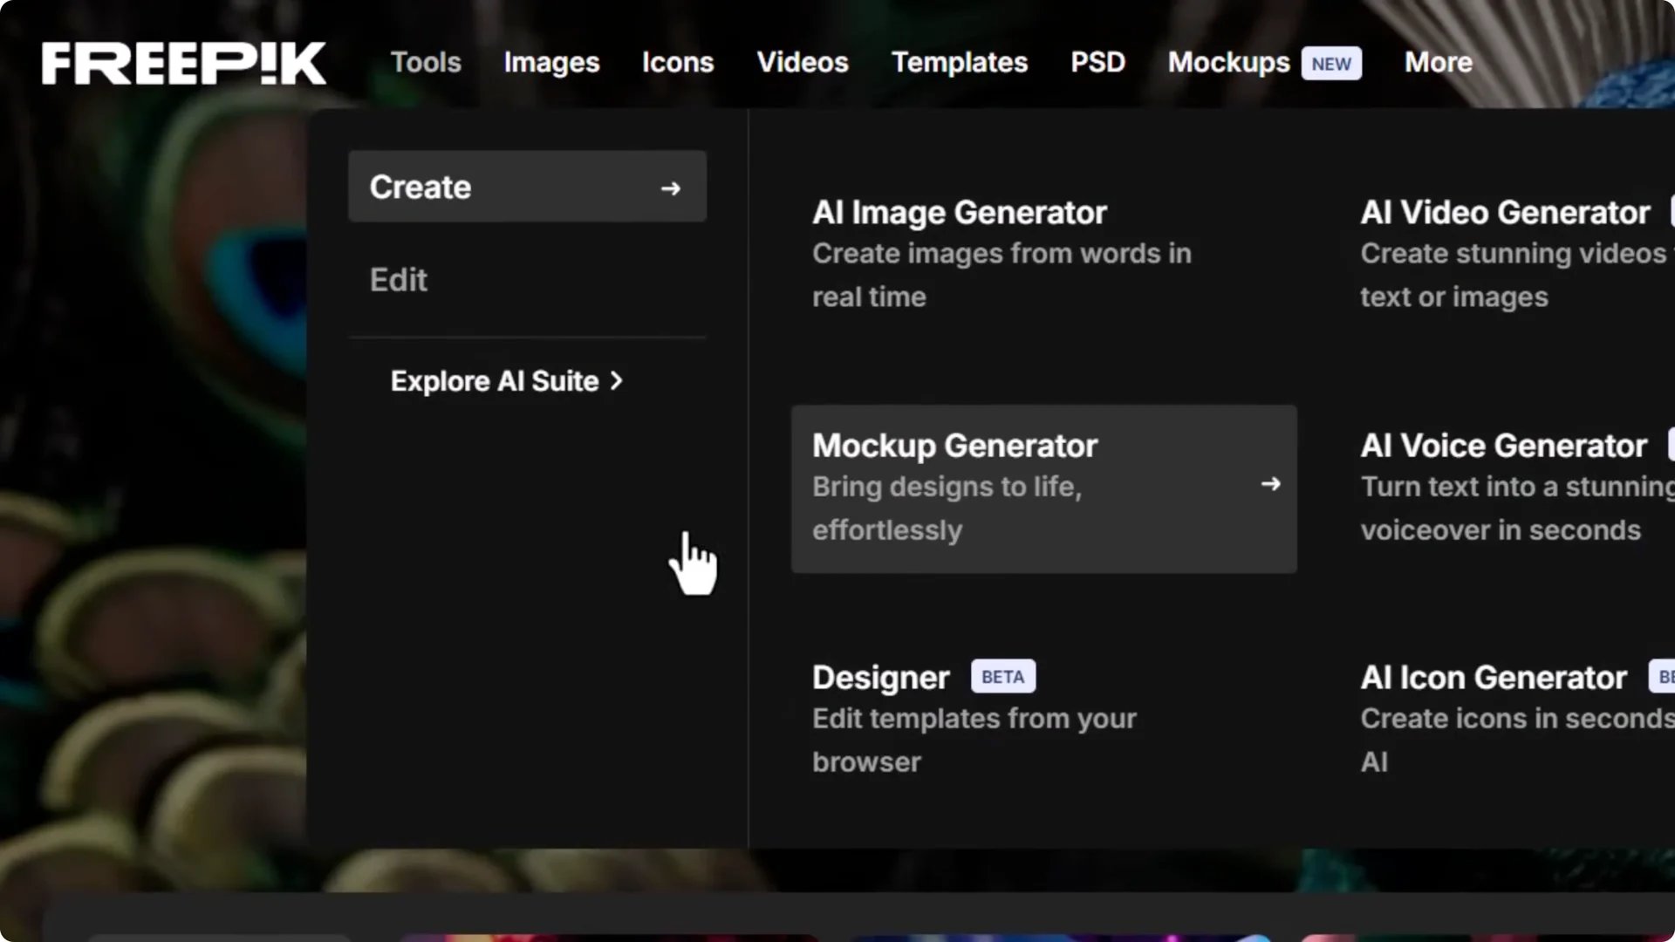Viewport: 1675px width, 942px height.
Task: Select the Mockup Generator card
Action: pyautogui.click(x=1043, y=488)
